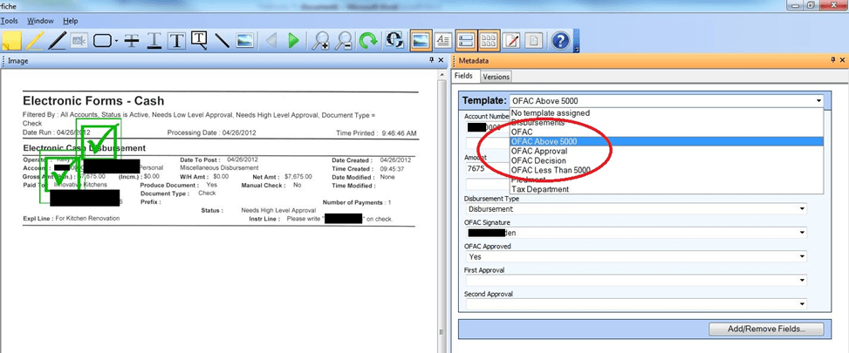Click 'Needs High Level Approval' status text
849x353 pixels.
pyautogui.click(x=278, y=210)
